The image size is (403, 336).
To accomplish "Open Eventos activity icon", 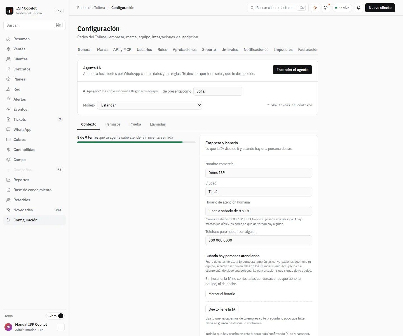I will click(8, 110).
